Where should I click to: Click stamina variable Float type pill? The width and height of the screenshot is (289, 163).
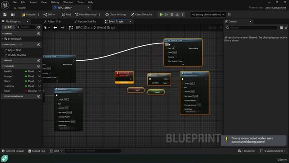tap(29, 86)
